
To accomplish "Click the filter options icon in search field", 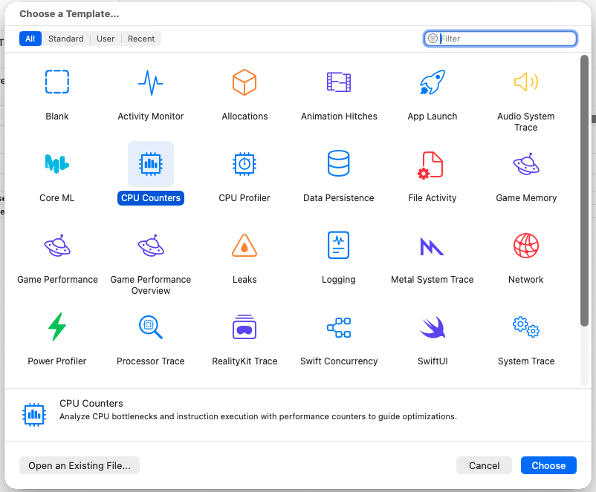I will coord(433,39).
